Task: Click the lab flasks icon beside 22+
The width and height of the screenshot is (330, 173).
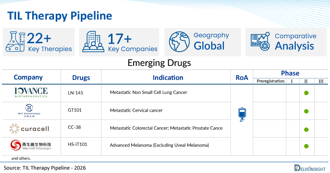Action: pos(15,42)
